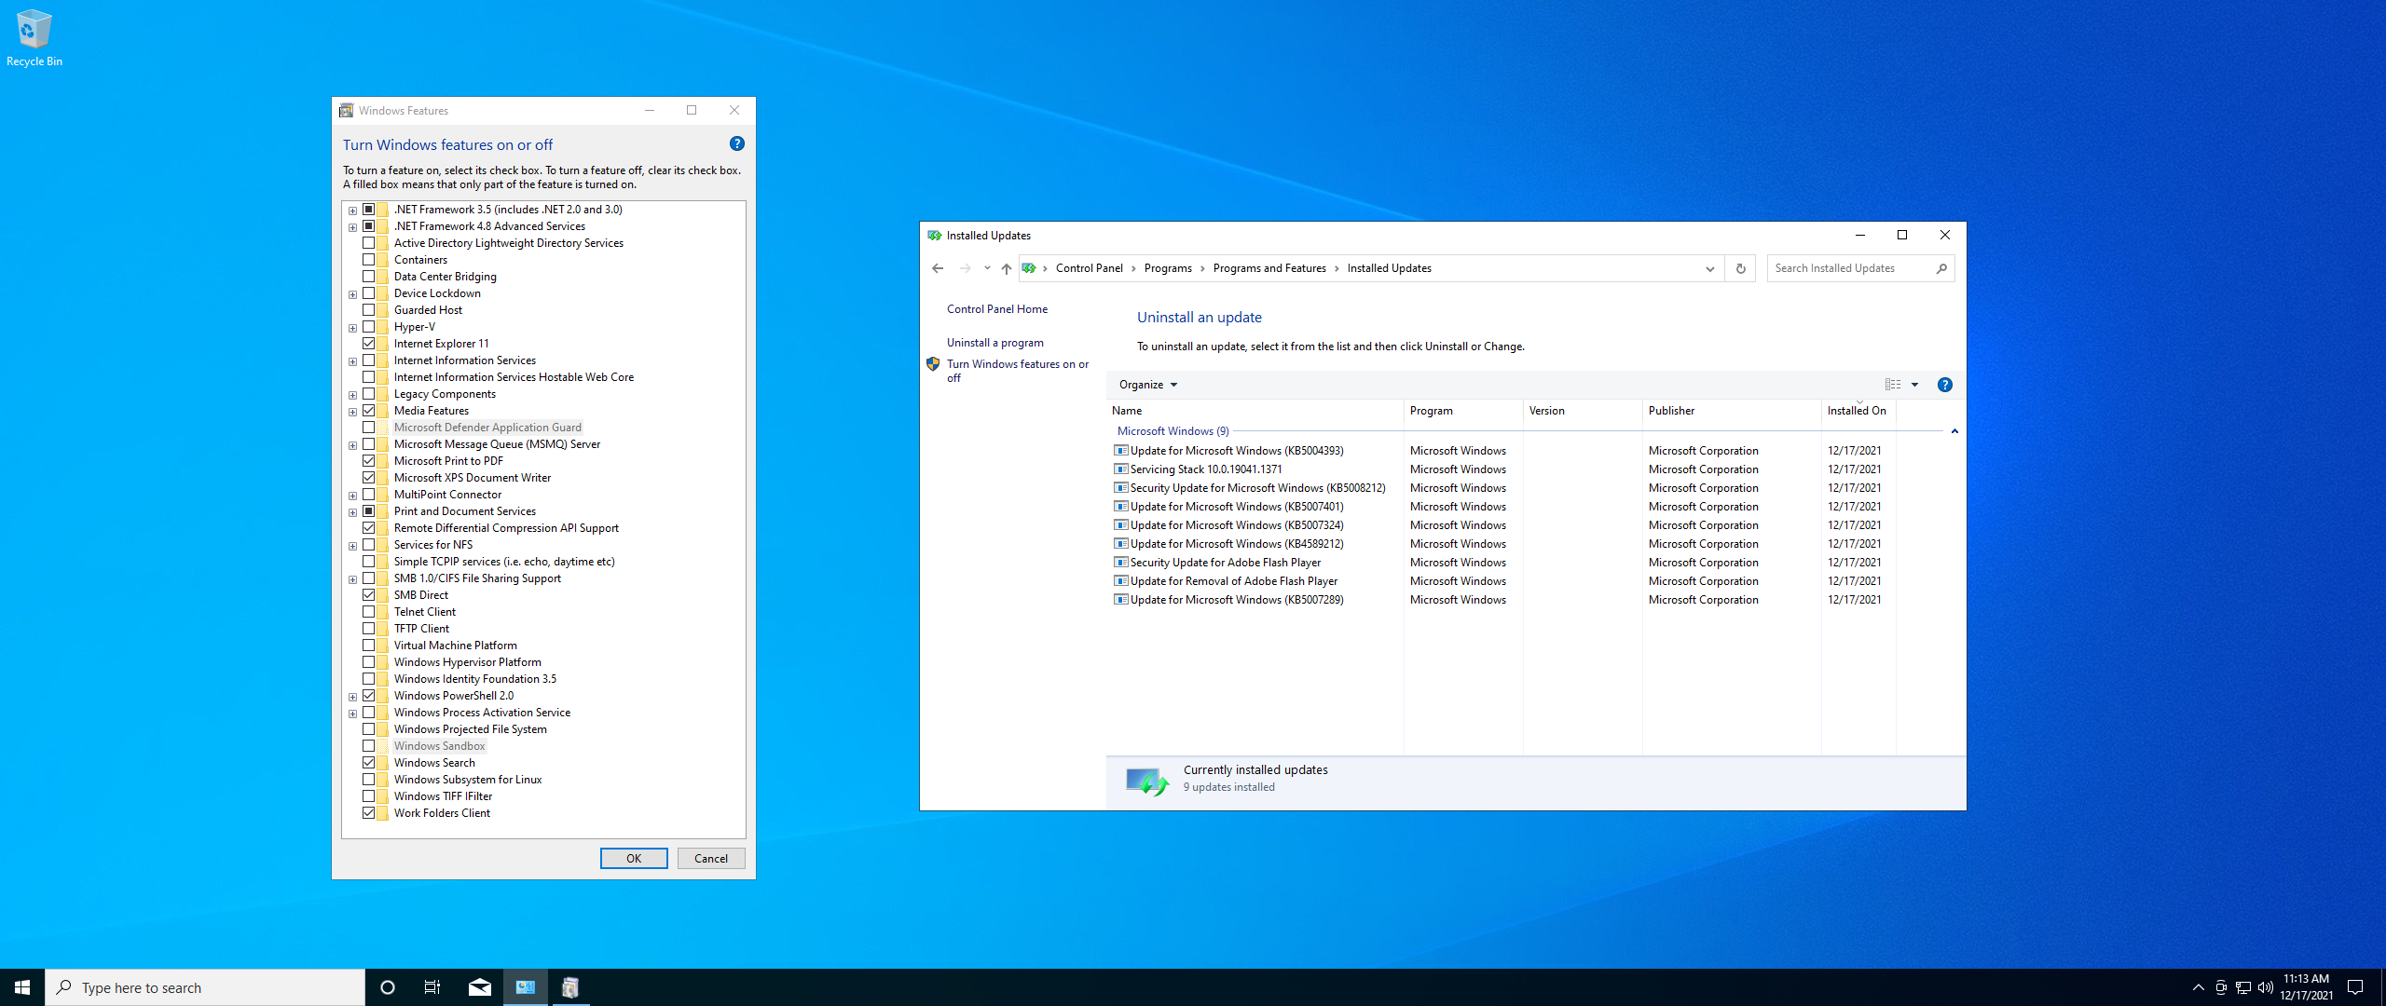Open the volume tray icon
Screen dimensions: 2386x1006
click(x=2266, y=987)
